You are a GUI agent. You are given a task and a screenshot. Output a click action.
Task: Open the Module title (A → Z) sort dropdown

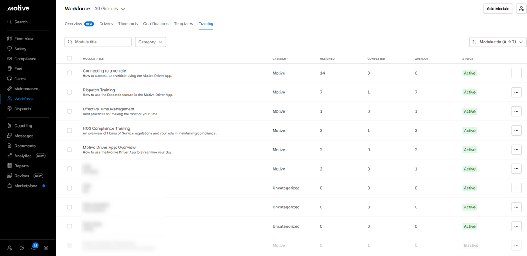(497, 42)
